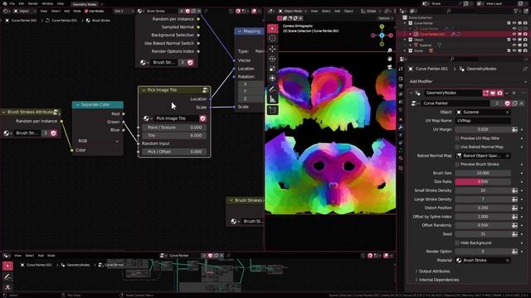The height and width of the screenshot is (298, 531).
Task: Click the green Y axis on navigation gizmo
Action: click(x=382, y=26)
